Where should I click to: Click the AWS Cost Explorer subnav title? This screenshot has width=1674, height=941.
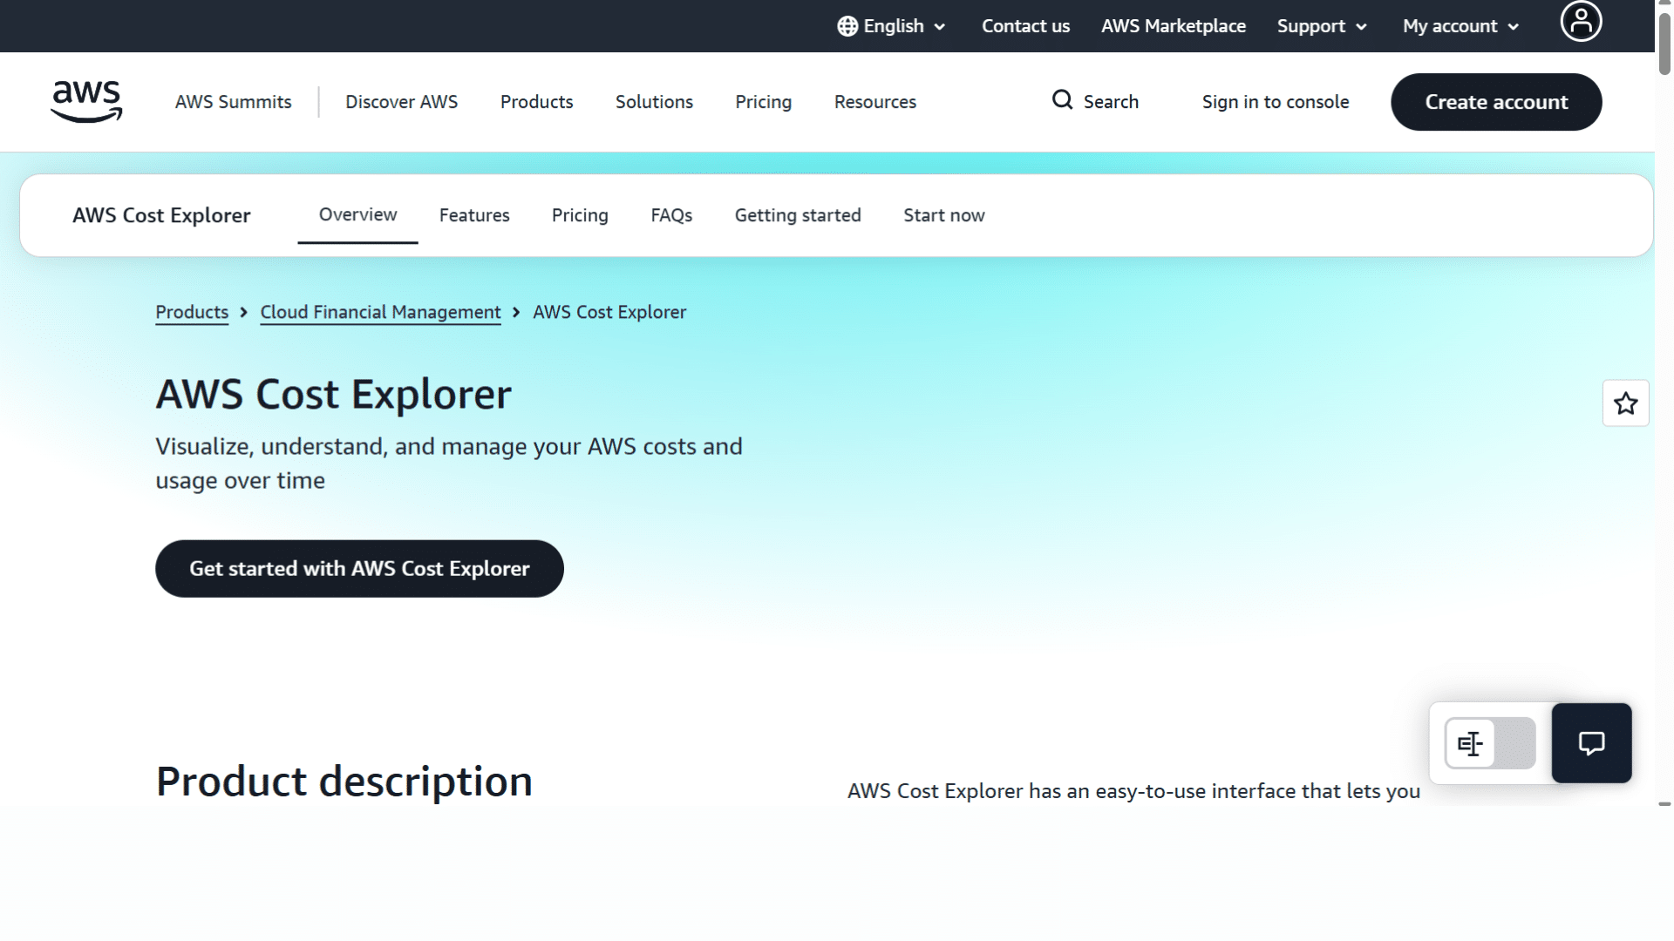[161, 215]
